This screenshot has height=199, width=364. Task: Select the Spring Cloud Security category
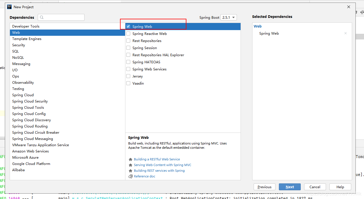(68, 101)
